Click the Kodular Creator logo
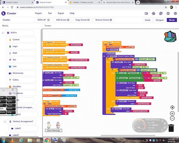 tap(3, 13)
